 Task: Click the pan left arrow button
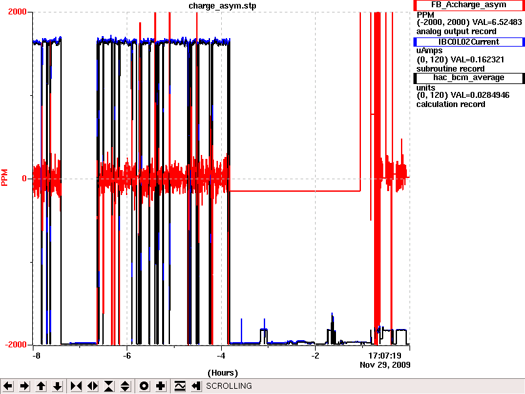point(8,386)
